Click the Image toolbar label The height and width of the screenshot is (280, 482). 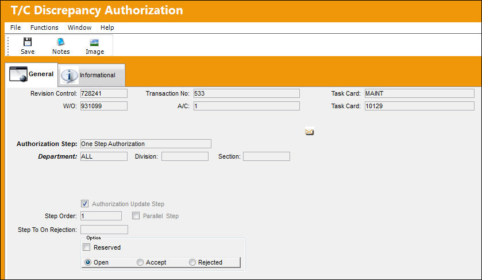[95, 52]
